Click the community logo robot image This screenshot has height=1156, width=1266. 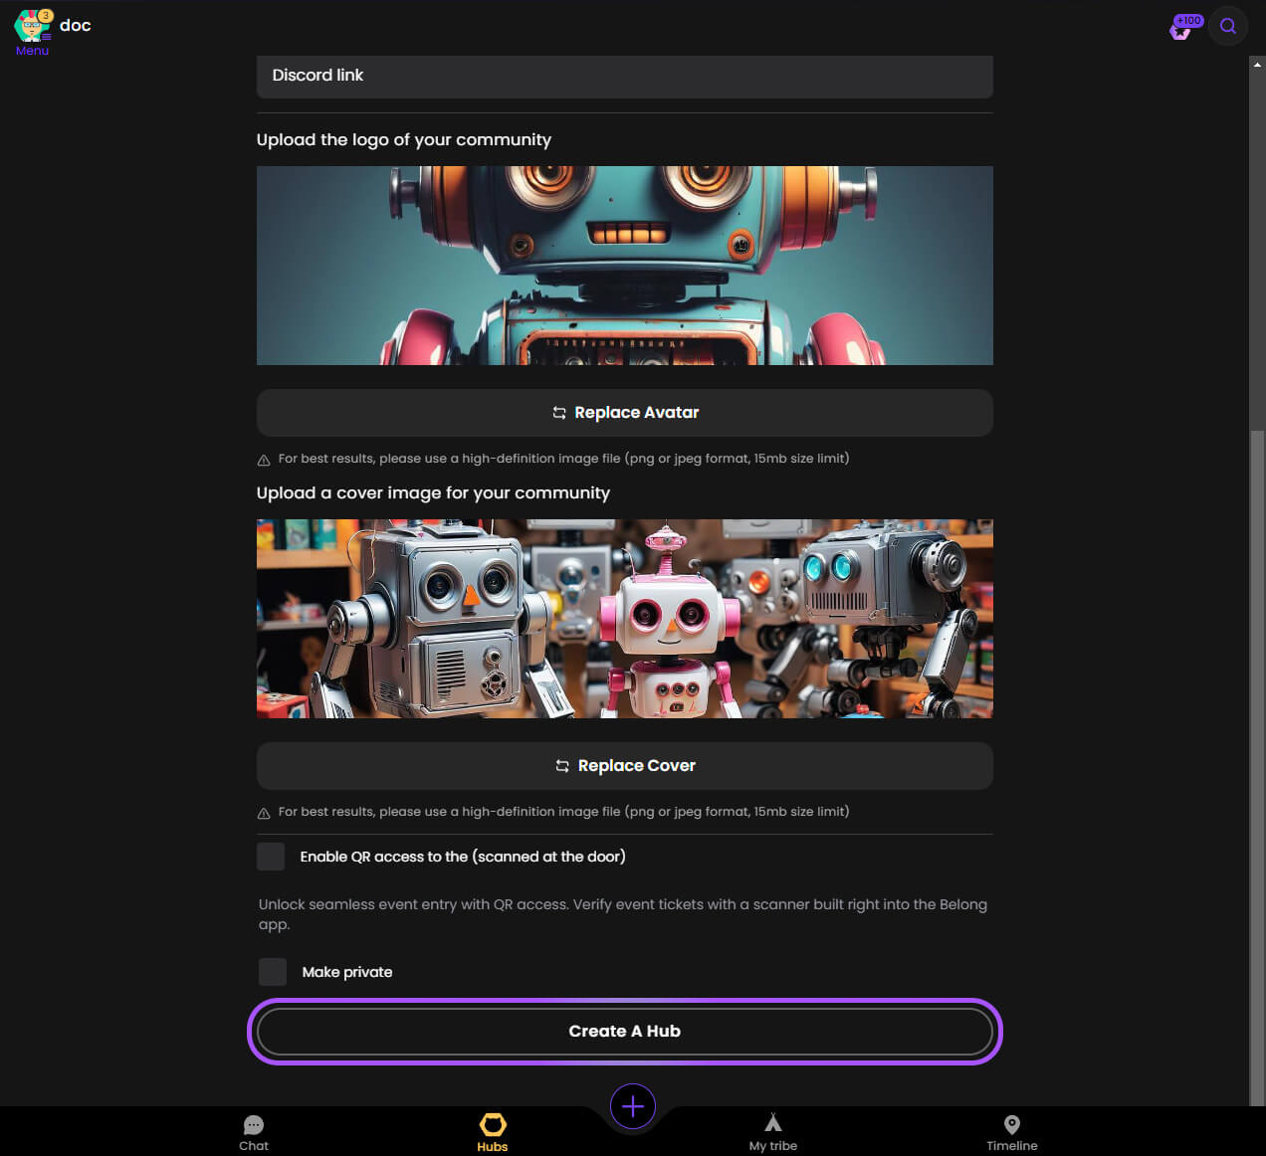625,266
